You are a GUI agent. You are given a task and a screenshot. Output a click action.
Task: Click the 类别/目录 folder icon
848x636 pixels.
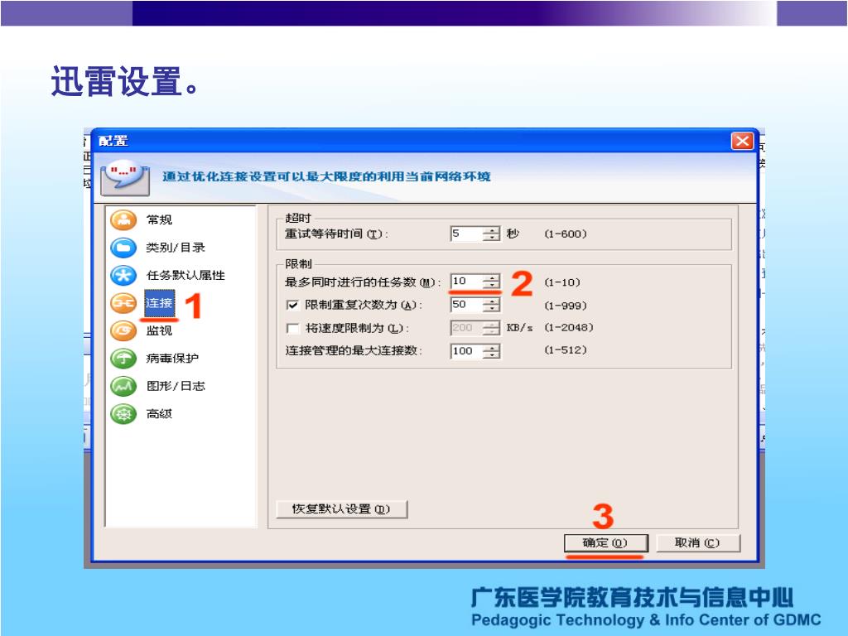[x=123, y=248]
